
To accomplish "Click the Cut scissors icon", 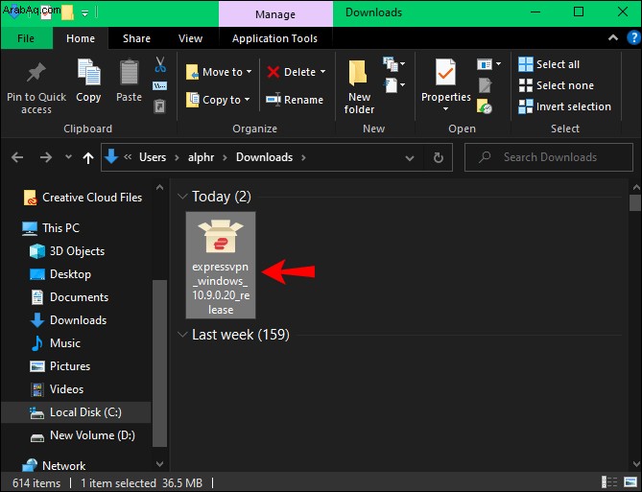I will (160, 64).
